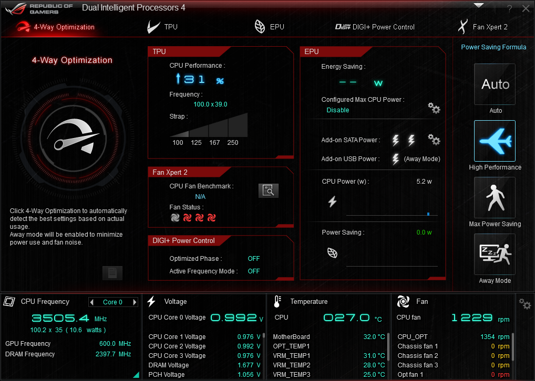Click the CPU Power graph blue marker
The width and height of the screenshot is (535, 381).
[x=428, y=214]
